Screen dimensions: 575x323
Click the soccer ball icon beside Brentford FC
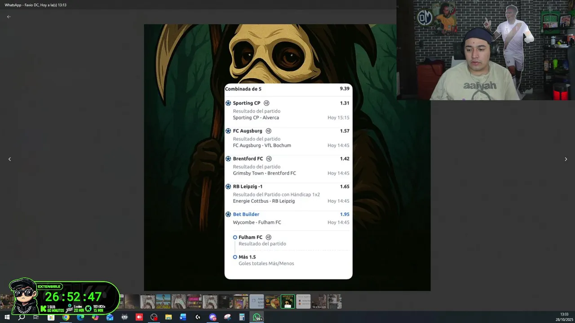click(228, 159)
